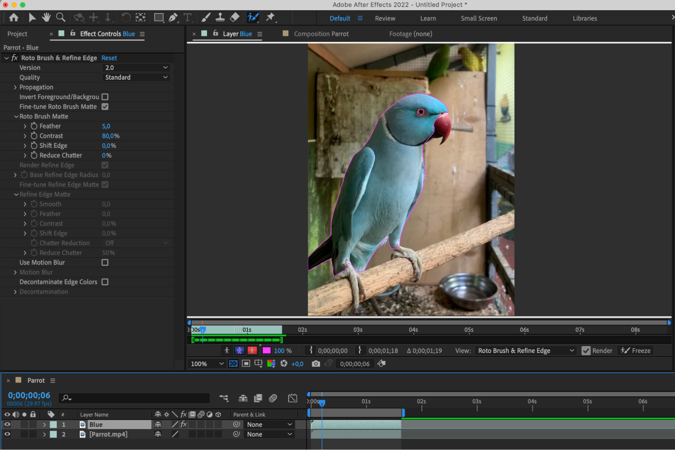Select the Clone Stamp tool

pos(220,18)
